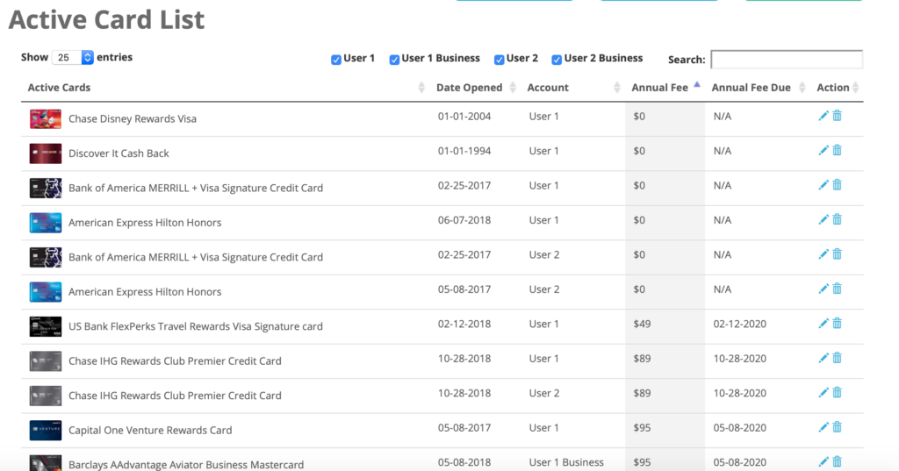Delete the Capital One Venture Rewards Card
Screen dimensions: 899x471
[x=837, y=427]
